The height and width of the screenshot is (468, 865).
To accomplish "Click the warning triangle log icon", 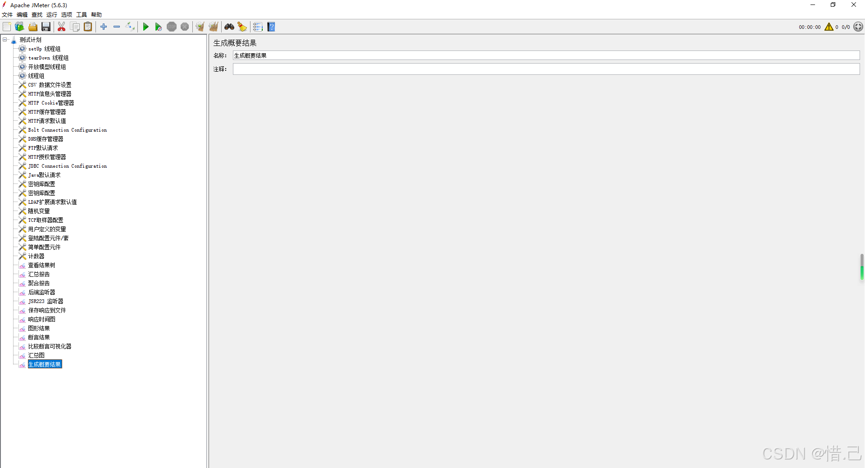I will (829, 27).
